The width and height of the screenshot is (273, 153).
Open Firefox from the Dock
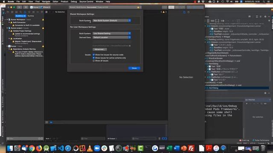39,148
